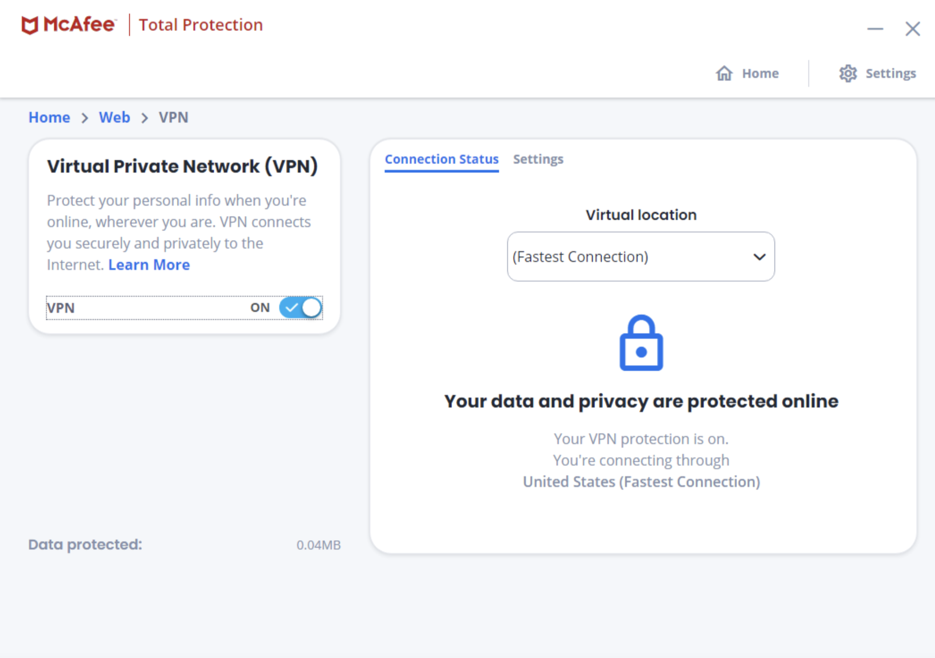Viewport: 935px width, 658px height.
Task: Click the gear icon in top navigation
Action: tap(848, 73)
